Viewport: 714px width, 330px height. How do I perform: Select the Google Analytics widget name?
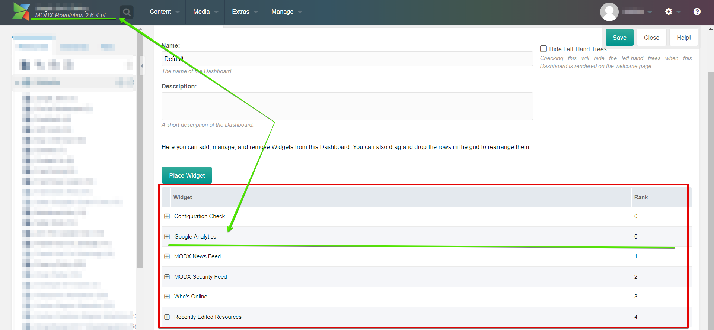pos(195,237)
